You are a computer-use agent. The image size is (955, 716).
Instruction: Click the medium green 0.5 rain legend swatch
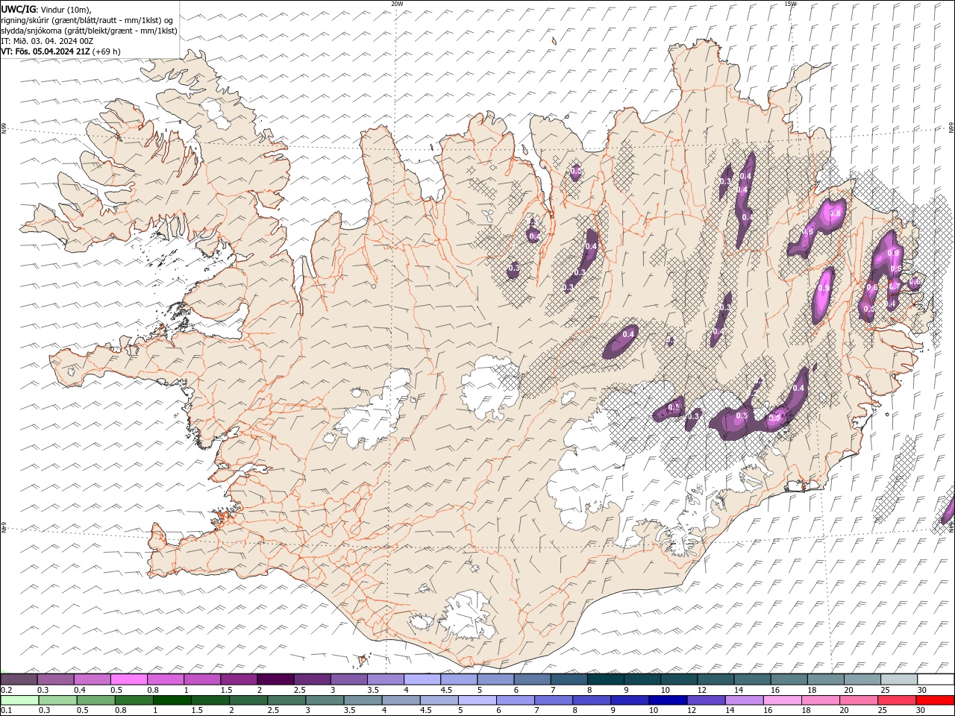coord(95,700)
